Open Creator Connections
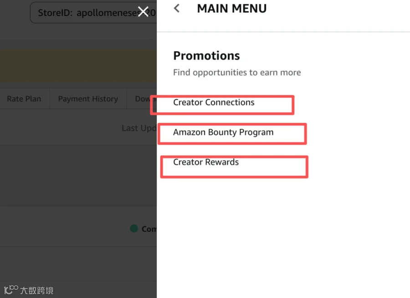 (x=214, y=103)
